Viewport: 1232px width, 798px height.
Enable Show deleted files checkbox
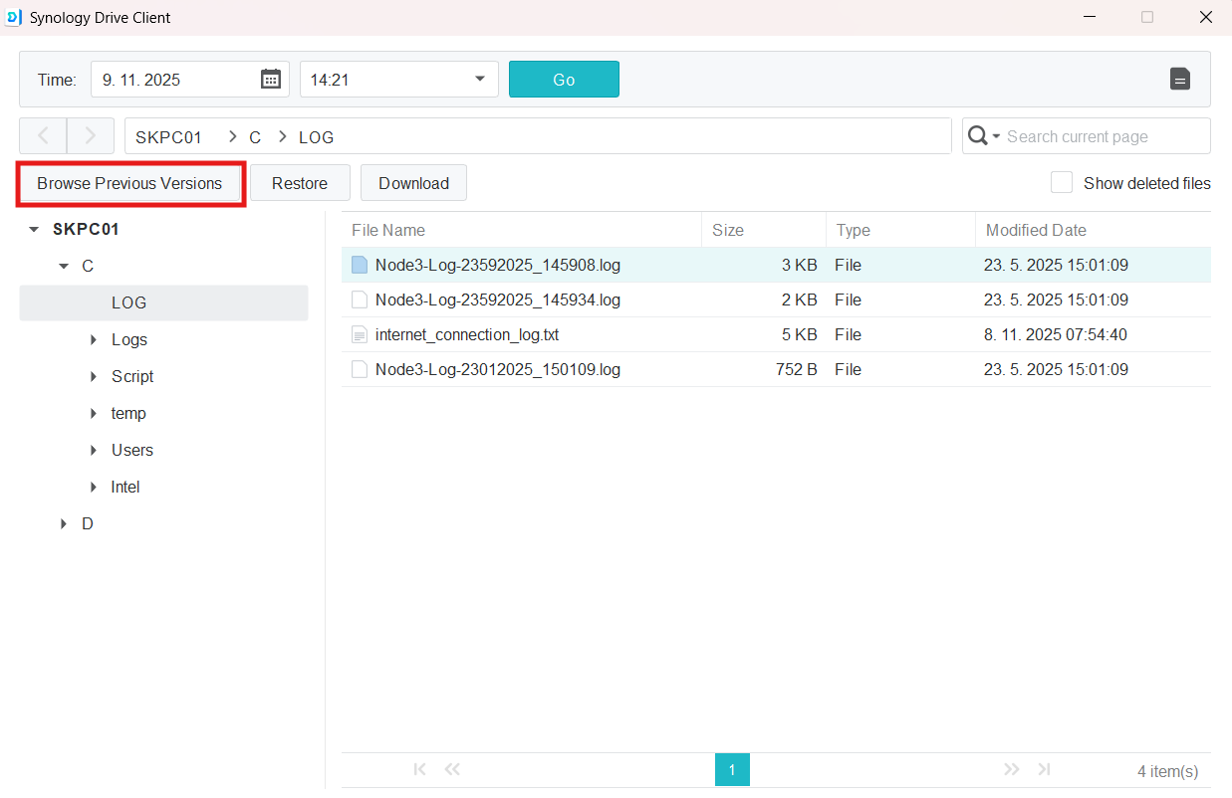[1062, 183]
